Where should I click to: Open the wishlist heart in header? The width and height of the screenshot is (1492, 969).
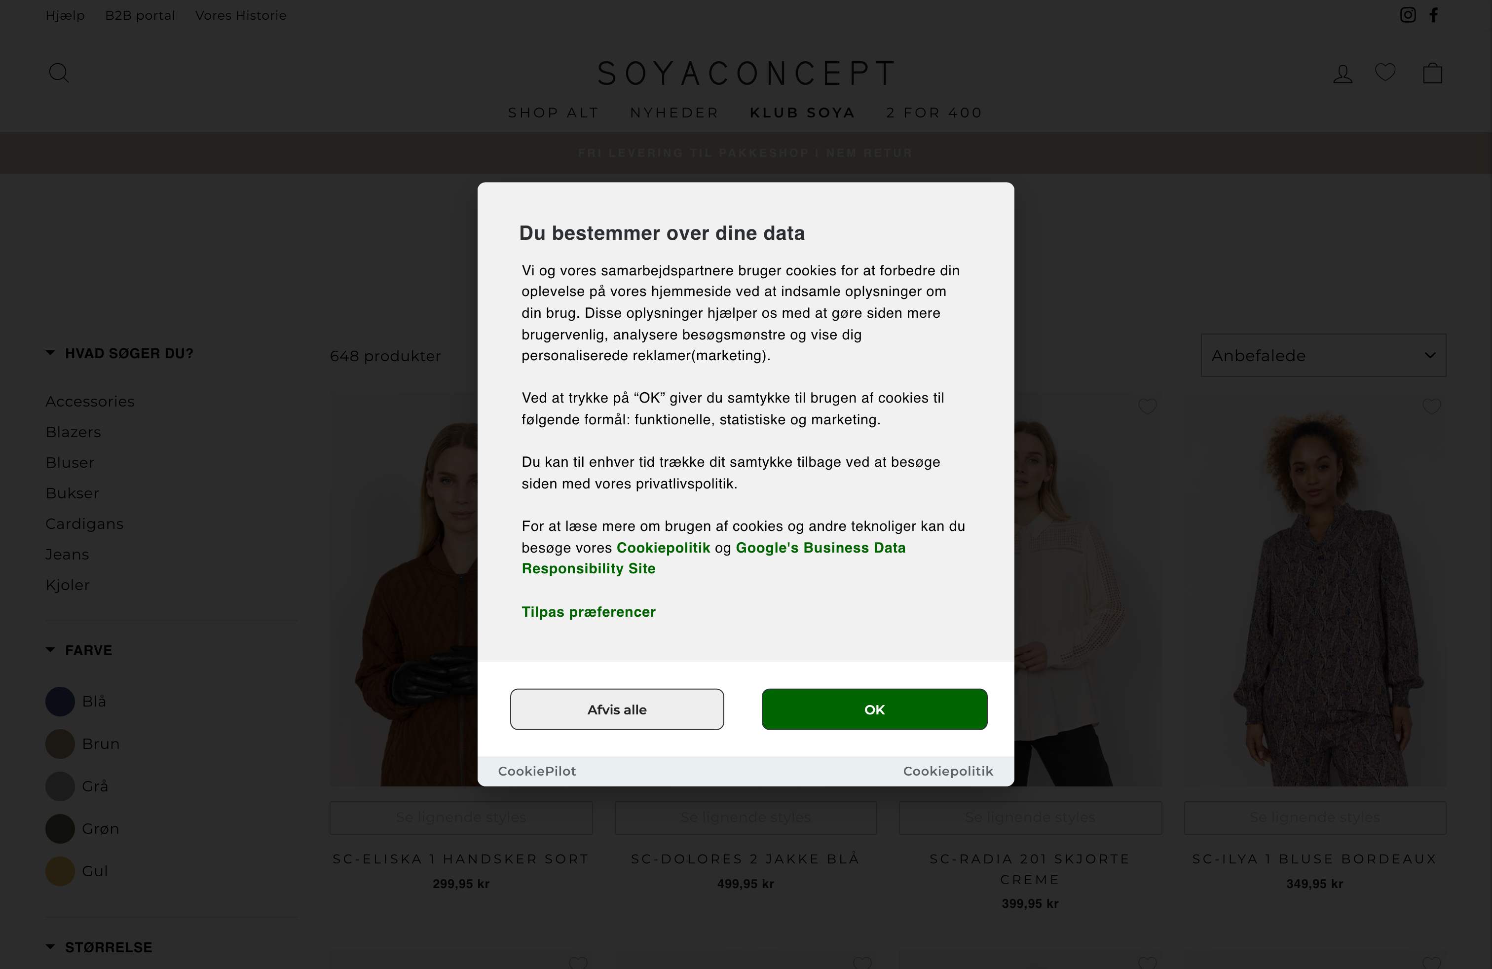pyautogui.click(x=1385, y=73)
